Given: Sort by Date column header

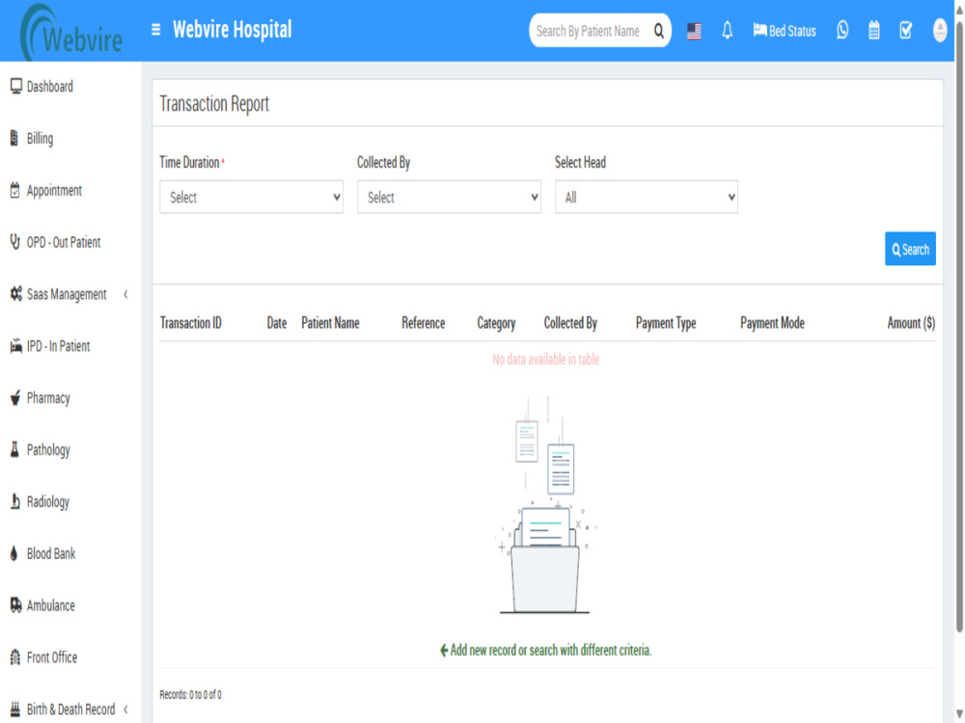Looking at the screenshot, I should coord(276,323).
